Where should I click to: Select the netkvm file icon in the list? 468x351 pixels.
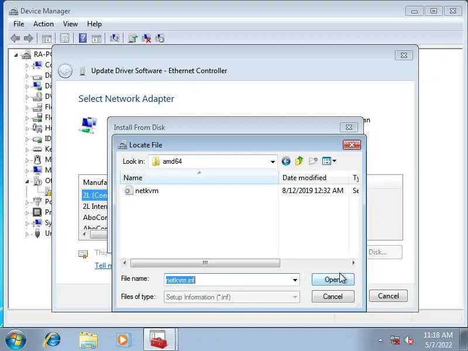(129, 191)
